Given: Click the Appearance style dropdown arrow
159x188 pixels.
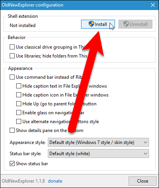Looking at the screenshot, I should (x=145, y=142).
